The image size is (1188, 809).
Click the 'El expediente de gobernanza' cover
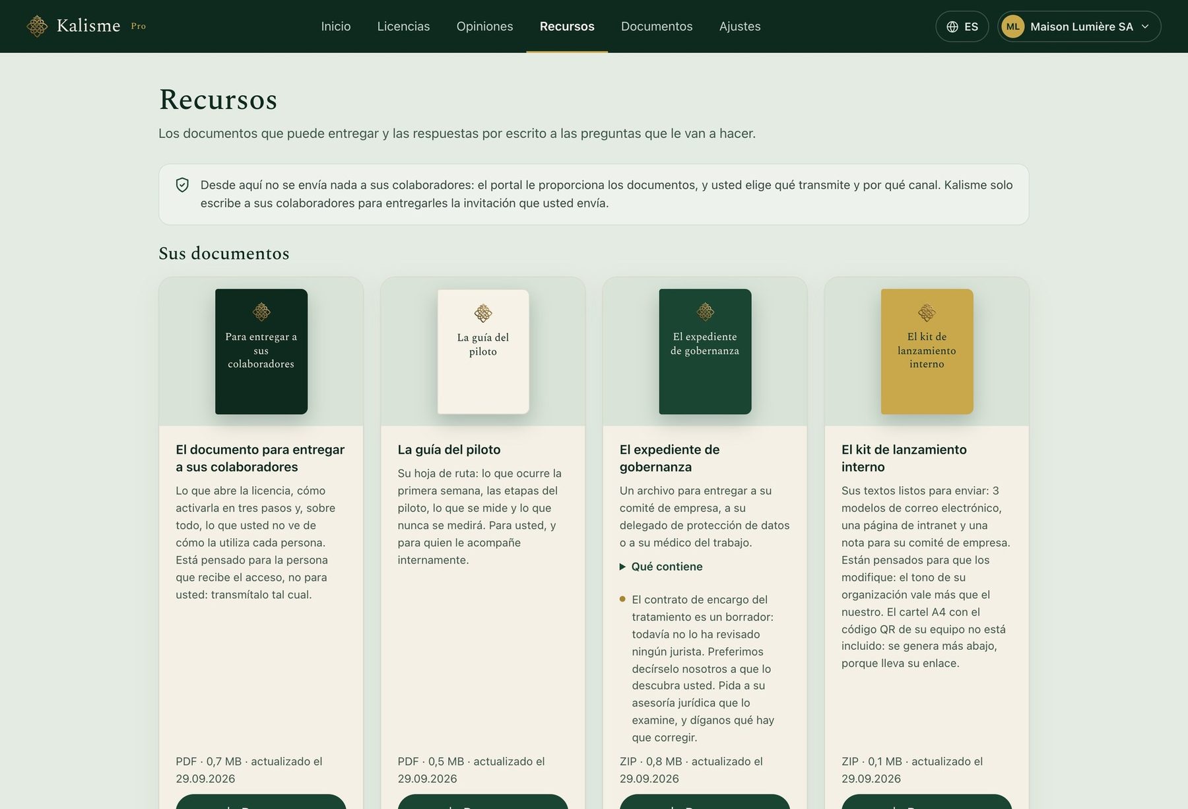[705, 351]
